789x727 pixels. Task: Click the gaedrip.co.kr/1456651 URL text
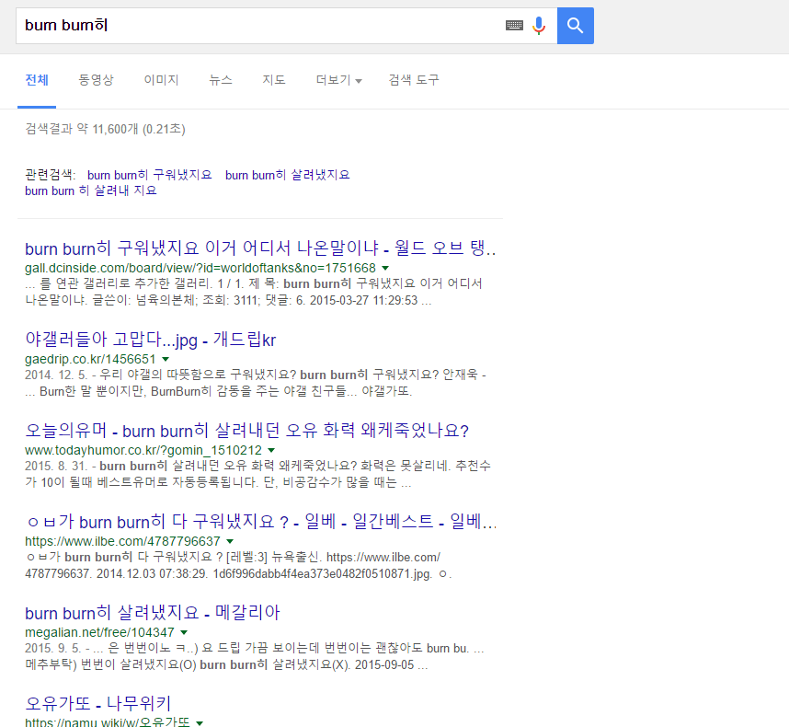(x=90, y=359)
